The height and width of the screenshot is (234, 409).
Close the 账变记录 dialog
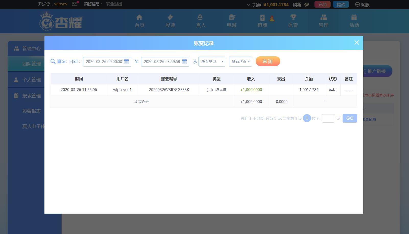(357, 43)
